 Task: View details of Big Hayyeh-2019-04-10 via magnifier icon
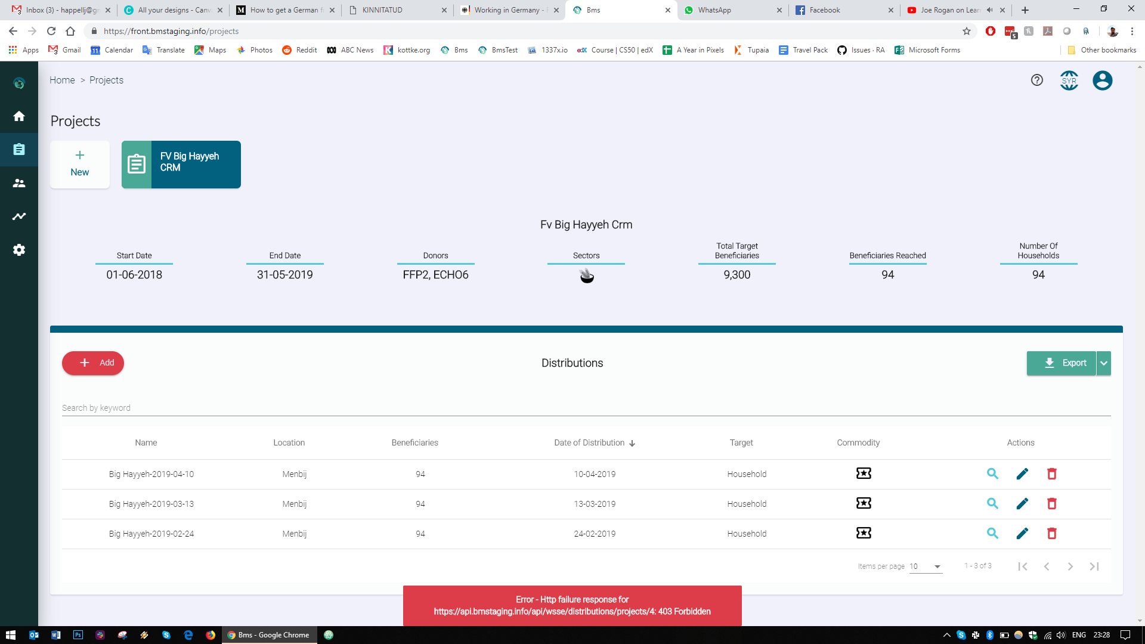pyautogui.click(x=992, y=473)
